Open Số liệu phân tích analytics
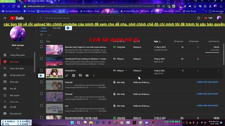This screenshot has height=126, width=225. [x=17, y=75]
